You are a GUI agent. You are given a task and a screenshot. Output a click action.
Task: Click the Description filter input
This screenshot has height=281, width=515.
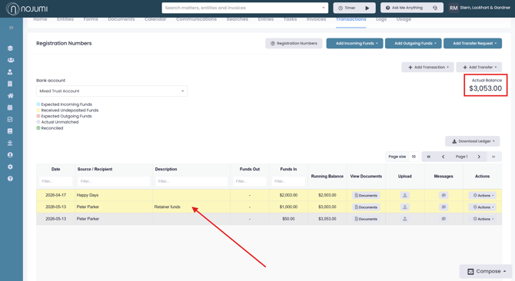click(191, 181)
